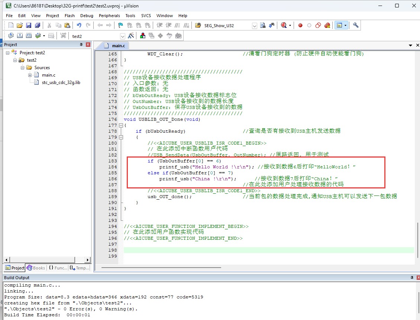Open a file using the Open folder icon
420x320 pixels.
click(20, 25)
